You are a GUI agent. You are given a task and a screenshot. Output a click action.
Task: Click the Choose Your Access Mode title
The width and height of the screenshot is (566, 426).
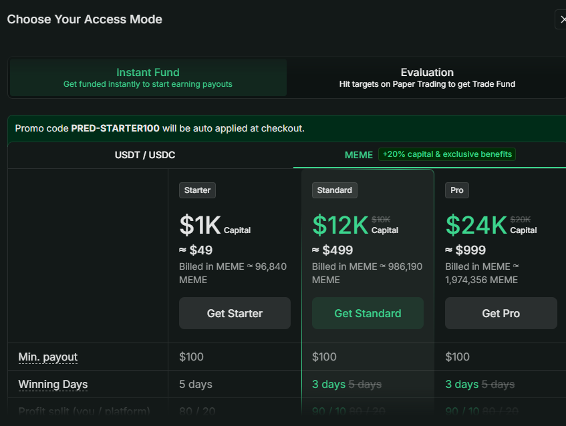[84, 19]
